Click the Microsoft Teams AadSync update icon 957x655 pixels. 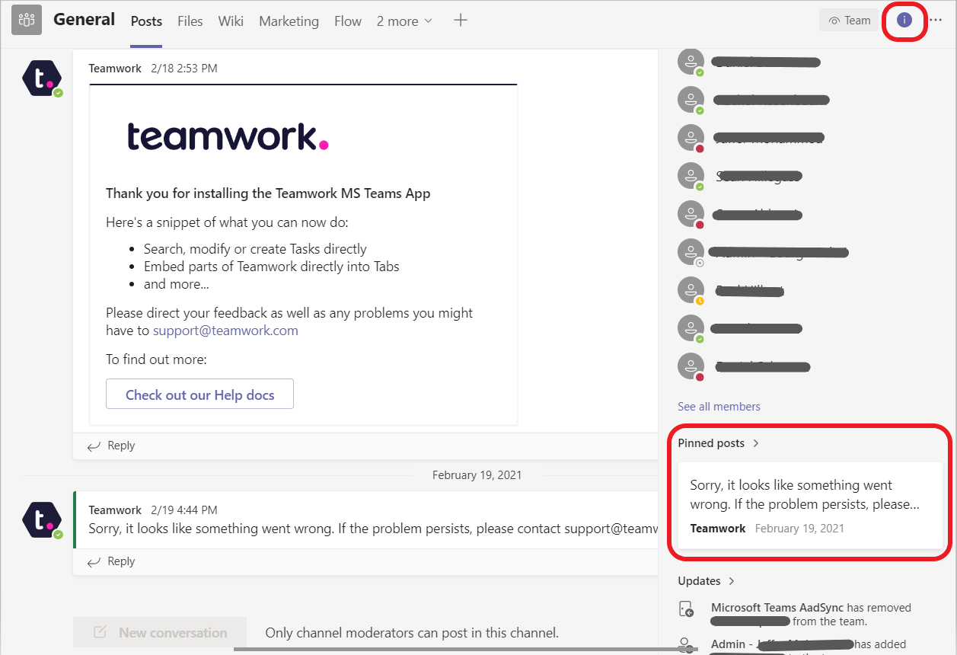click(x=687, y=609)
